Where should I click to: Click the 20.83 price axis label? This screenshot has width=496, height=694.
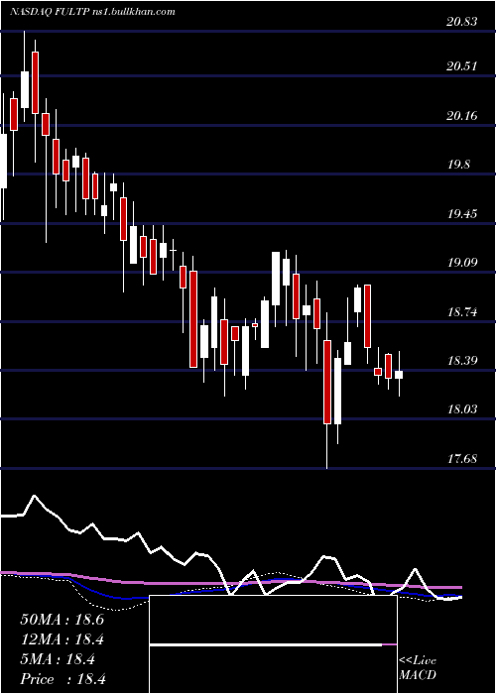tap(462, 22)
